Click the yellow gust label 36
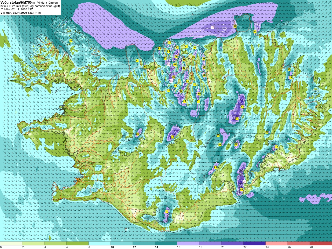 point(195,48)
